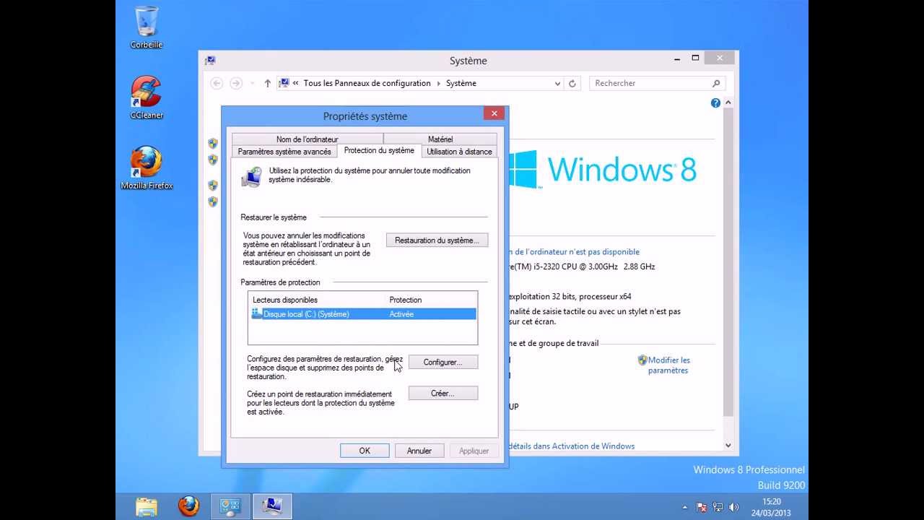Click the Appliquer button

tap(474, 451)
